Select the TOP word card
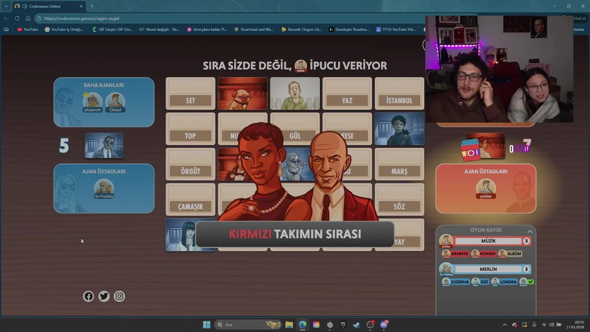The width and height of the screenshot is (590, 332). tap(190, 129)
